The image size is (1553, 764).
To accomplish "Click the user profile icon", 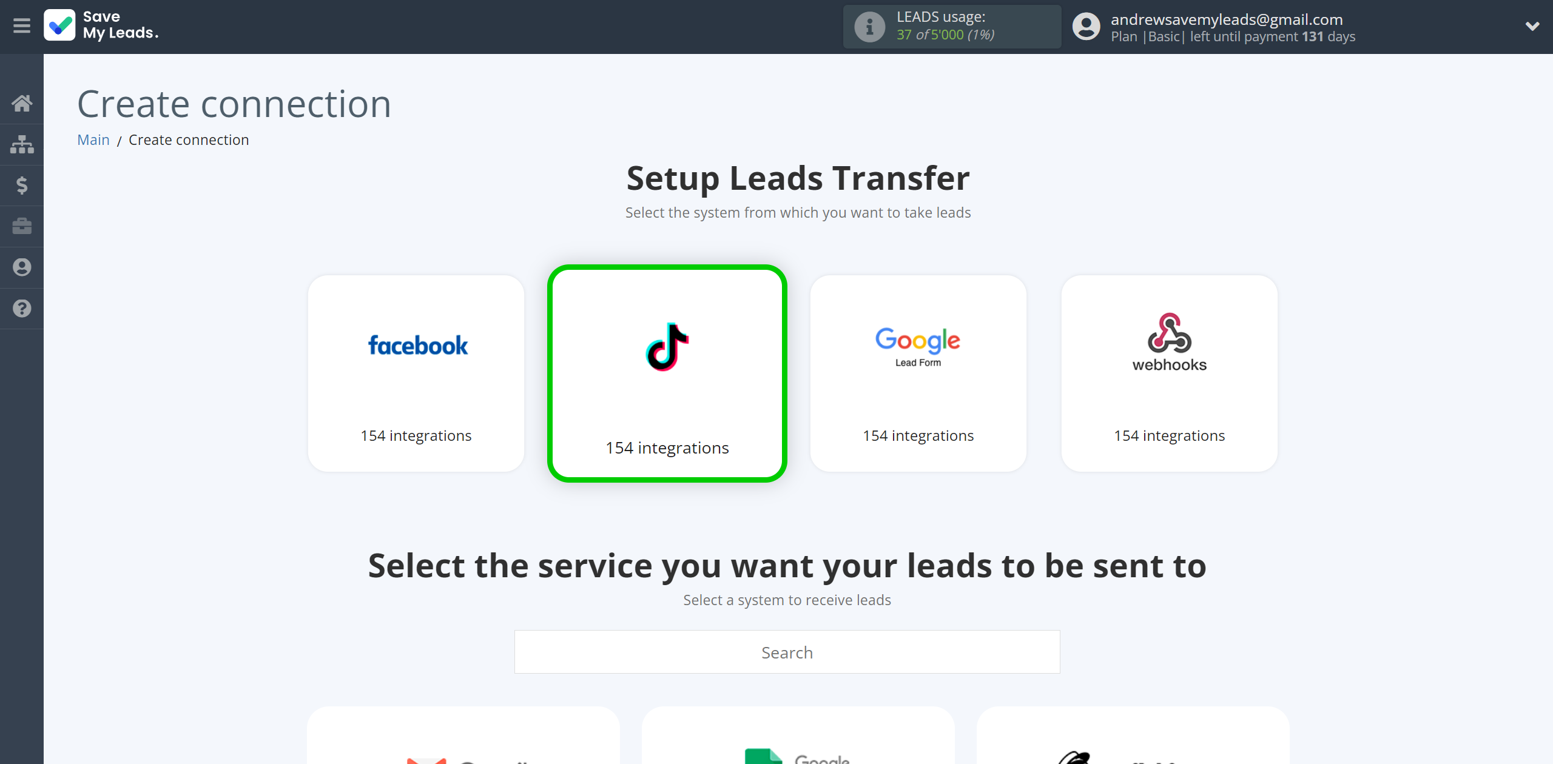I will [1088, 27].
